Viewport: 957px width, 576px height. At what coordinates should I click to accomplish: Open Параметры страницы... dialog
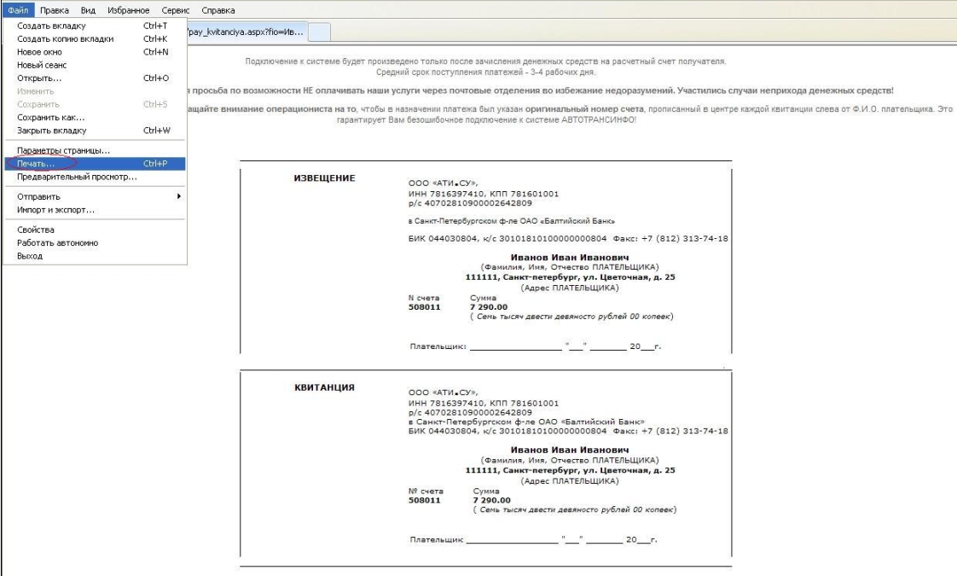(63, 151)
